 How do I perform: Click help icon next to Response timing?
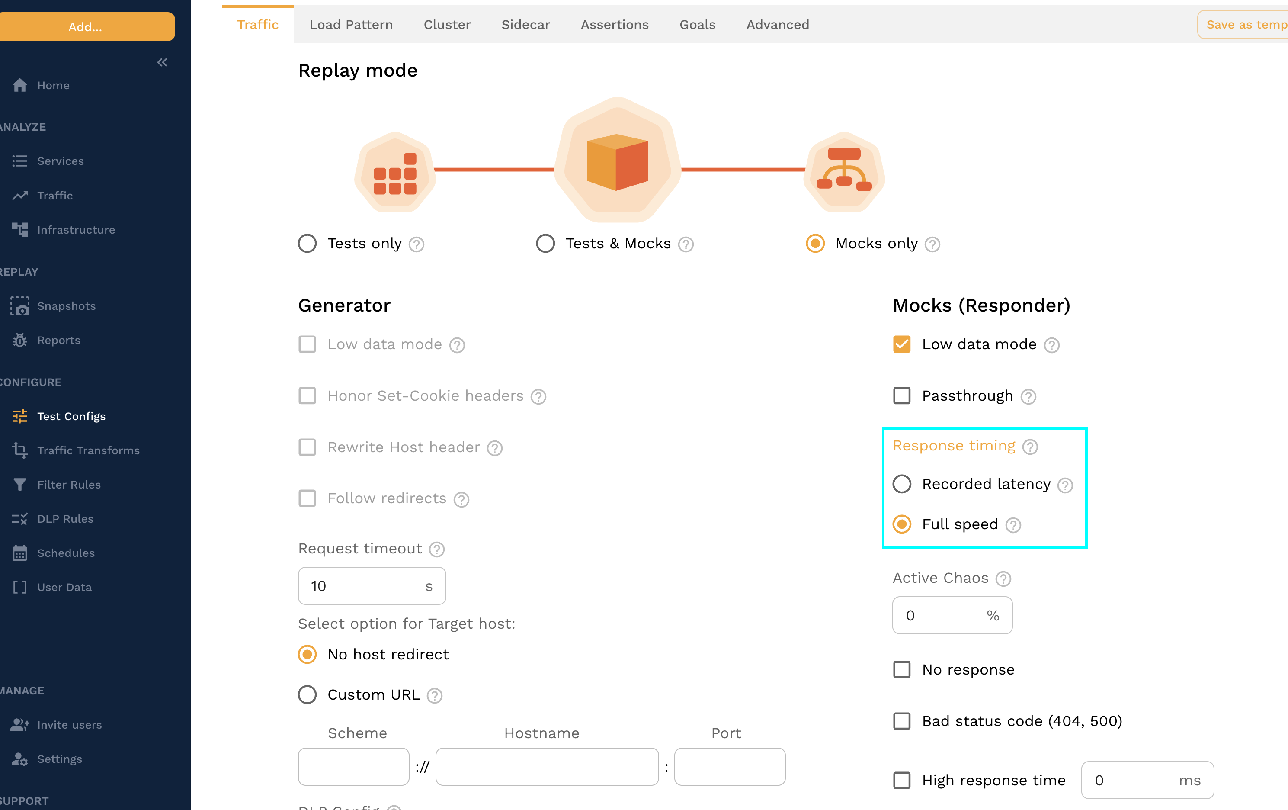pos(1030,447)
